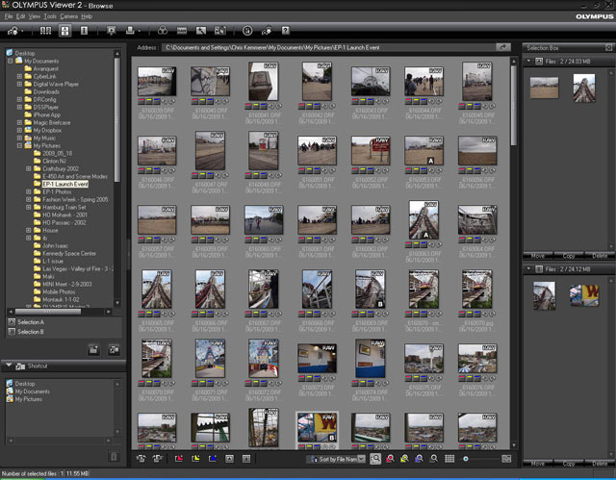
Task: Select the EP-1 Launch Event folder
Action: point(65,184)
